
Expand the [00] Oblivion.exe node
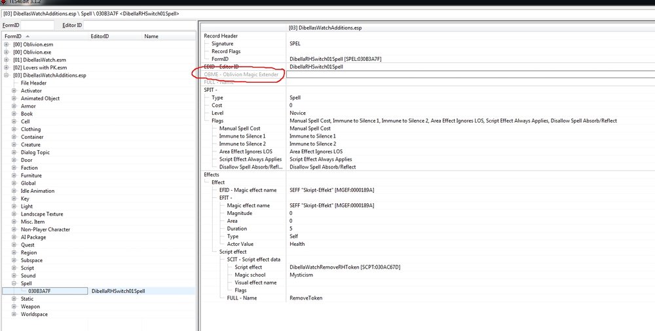click(7, 52)
